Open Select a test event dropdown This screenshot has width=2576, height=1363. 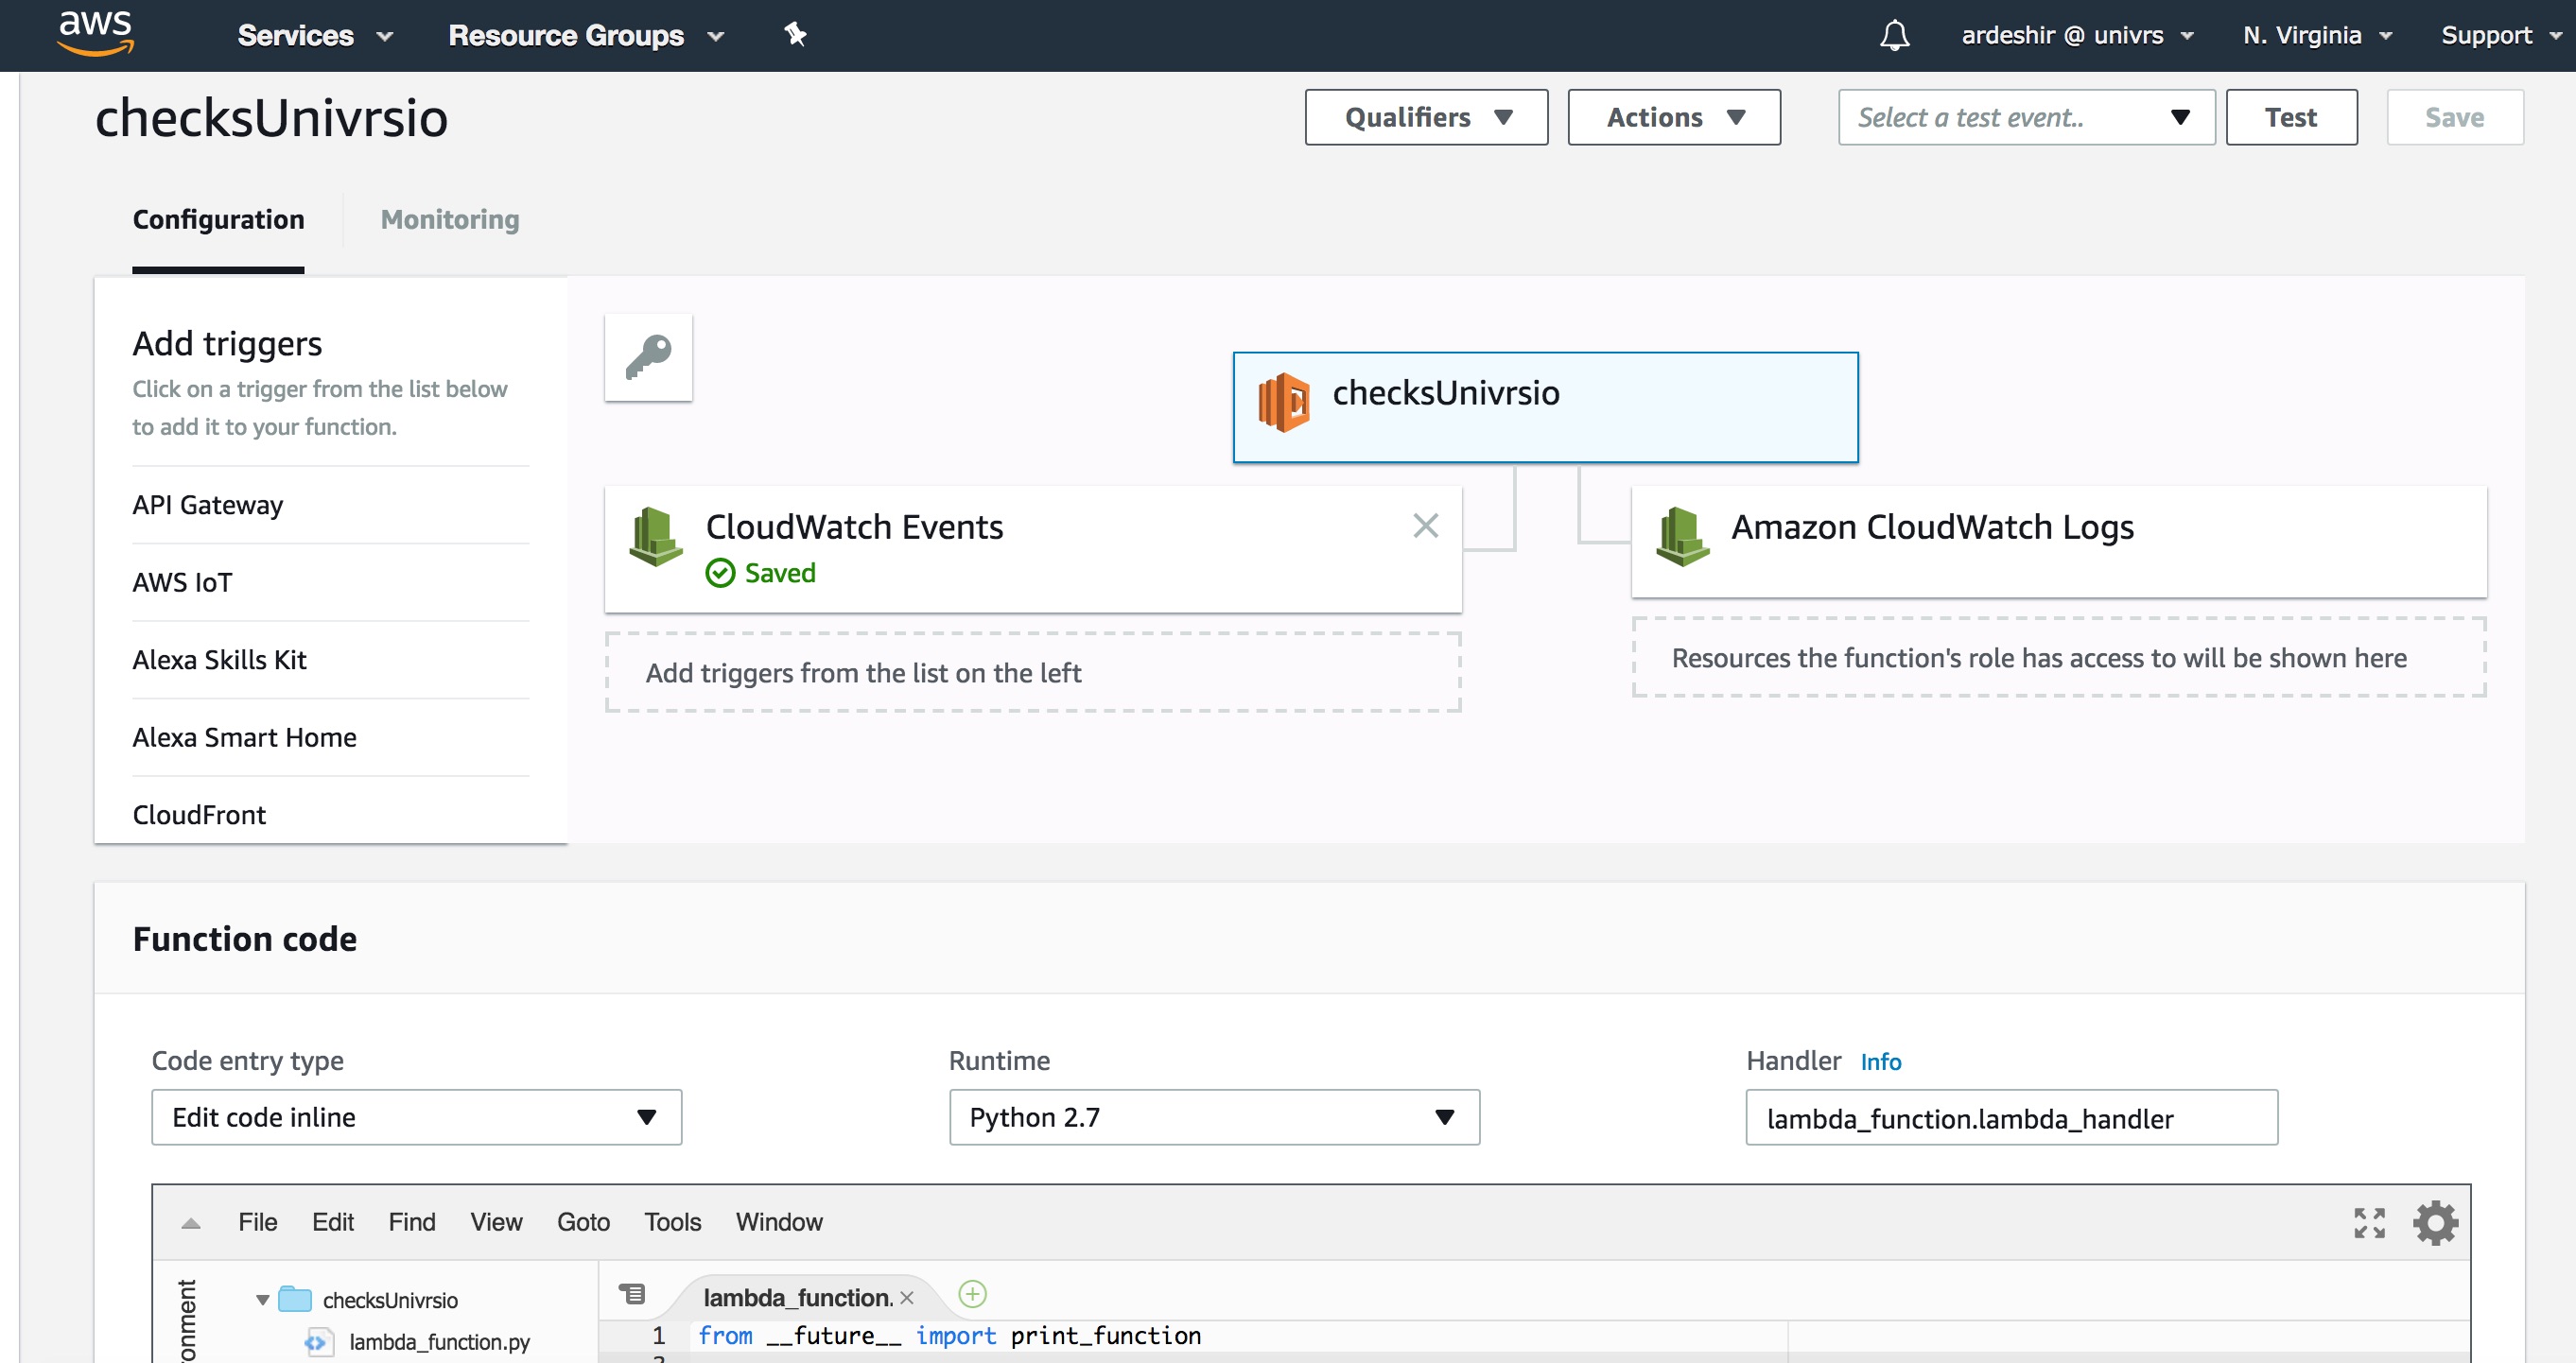pyautogui.click(x=2025, y=117)
